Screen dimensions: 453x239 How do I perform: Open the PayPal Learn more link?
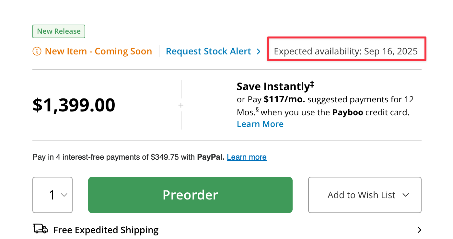(x=247, y=157)
